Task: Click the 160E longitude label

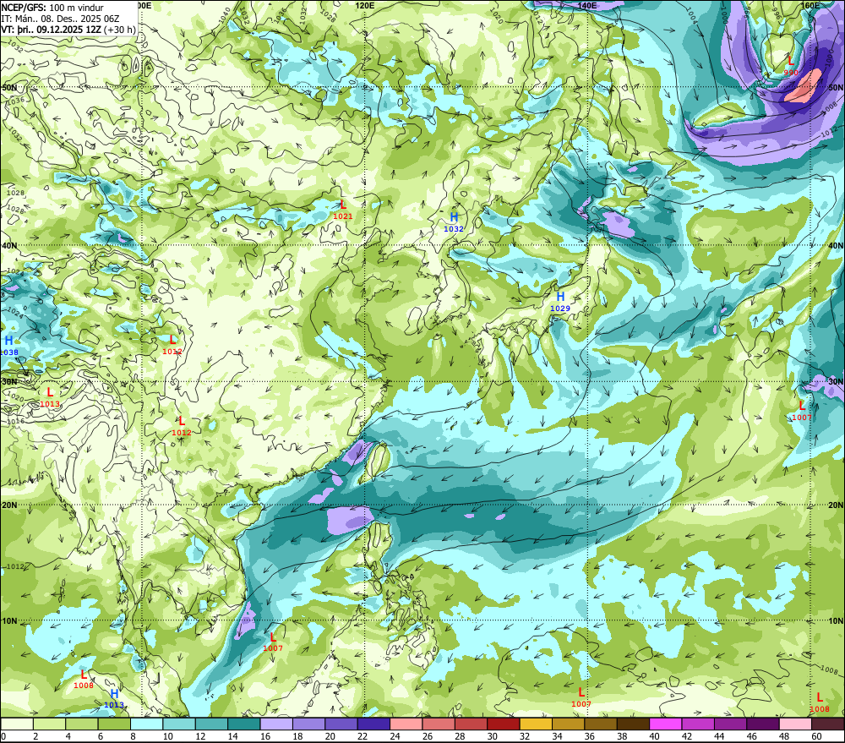Action: (x=810, y=5)
